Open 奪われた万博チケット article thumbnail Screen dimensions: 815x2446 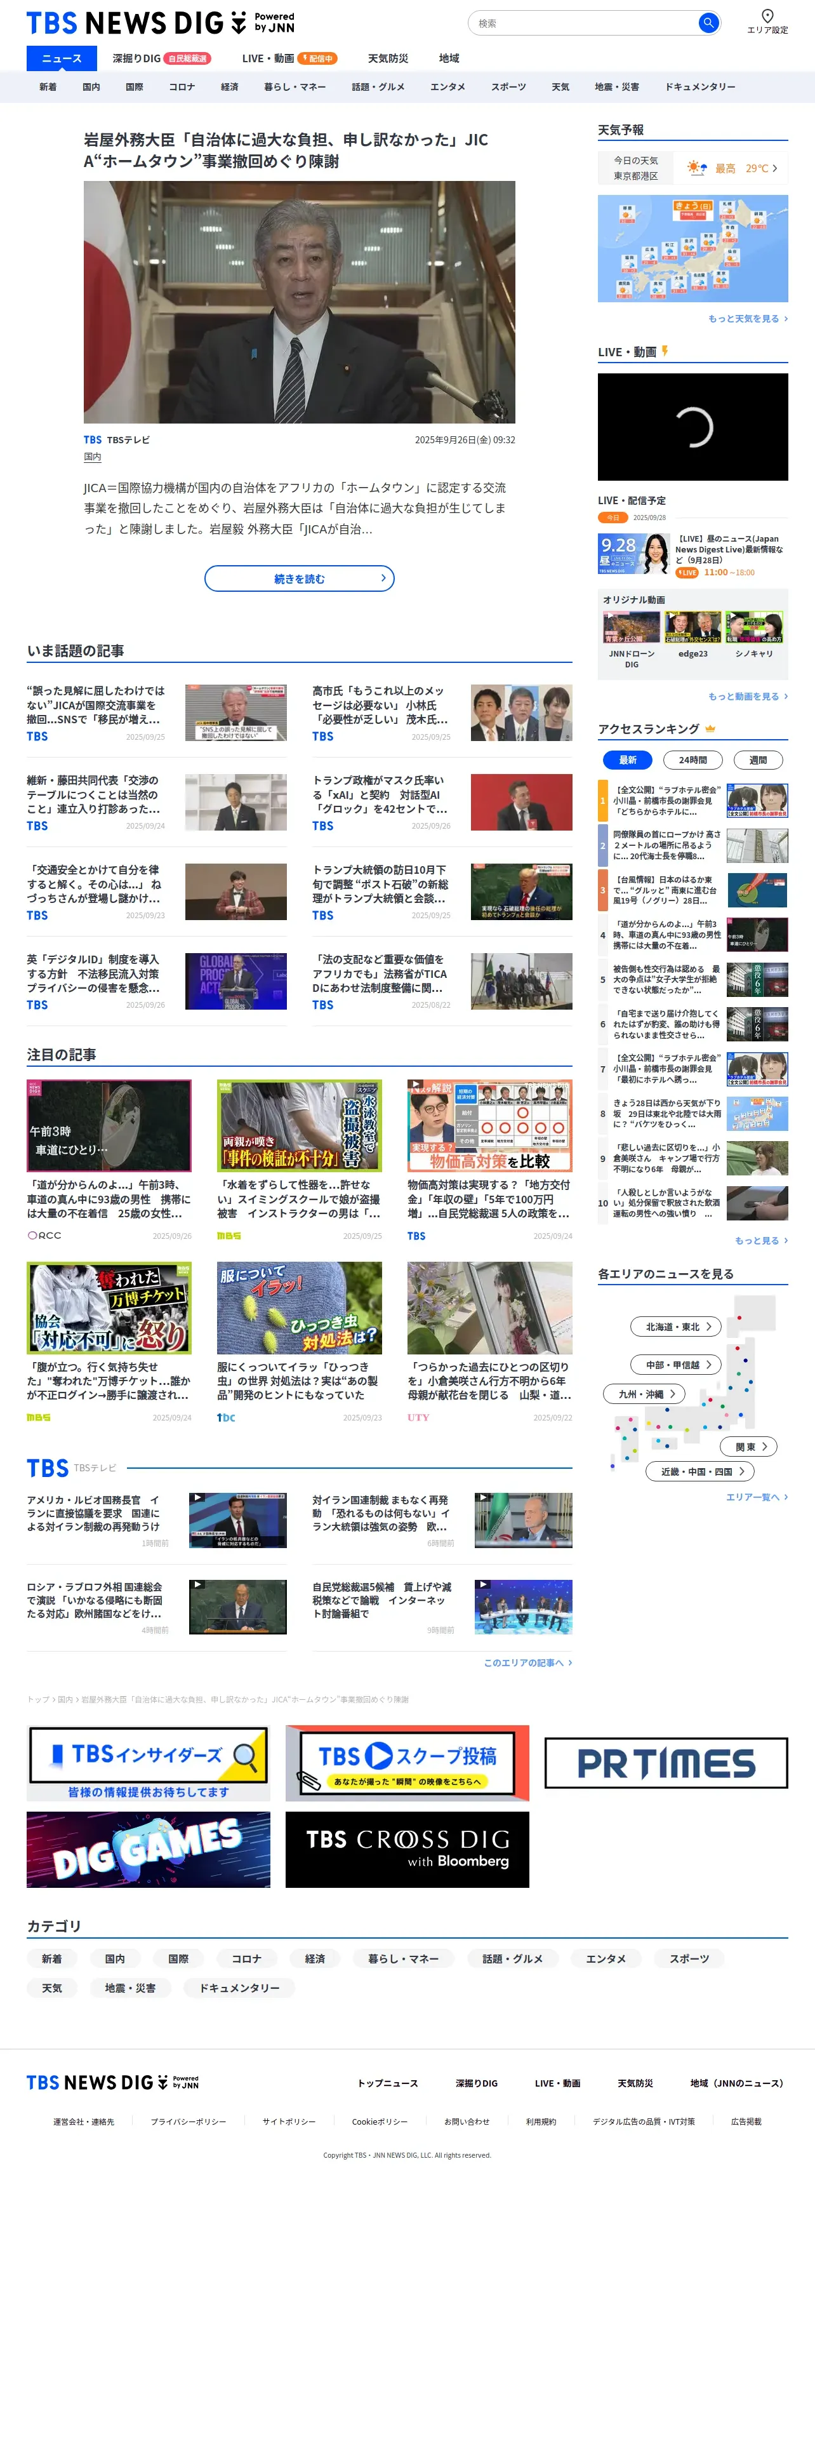click(x=109, y=1307)
